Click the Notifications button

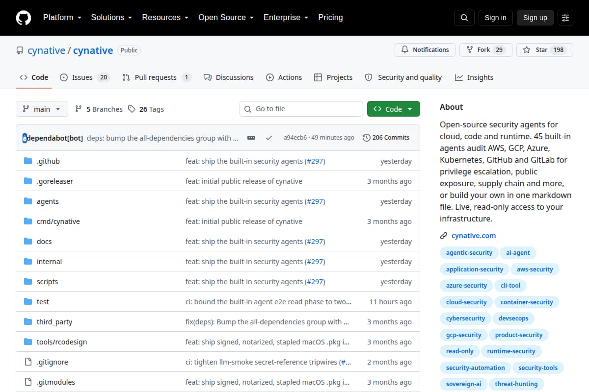coord(425,50)
